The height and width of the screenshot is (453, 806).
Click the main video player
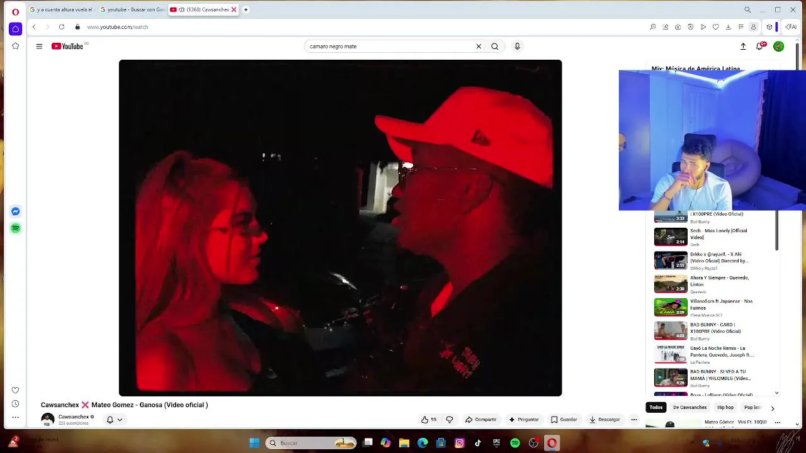(340, 228)
